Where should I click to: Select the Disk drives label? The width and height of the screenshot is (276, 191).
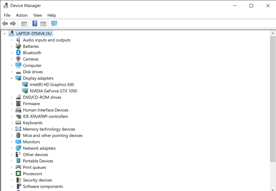[x=33, y=72]
